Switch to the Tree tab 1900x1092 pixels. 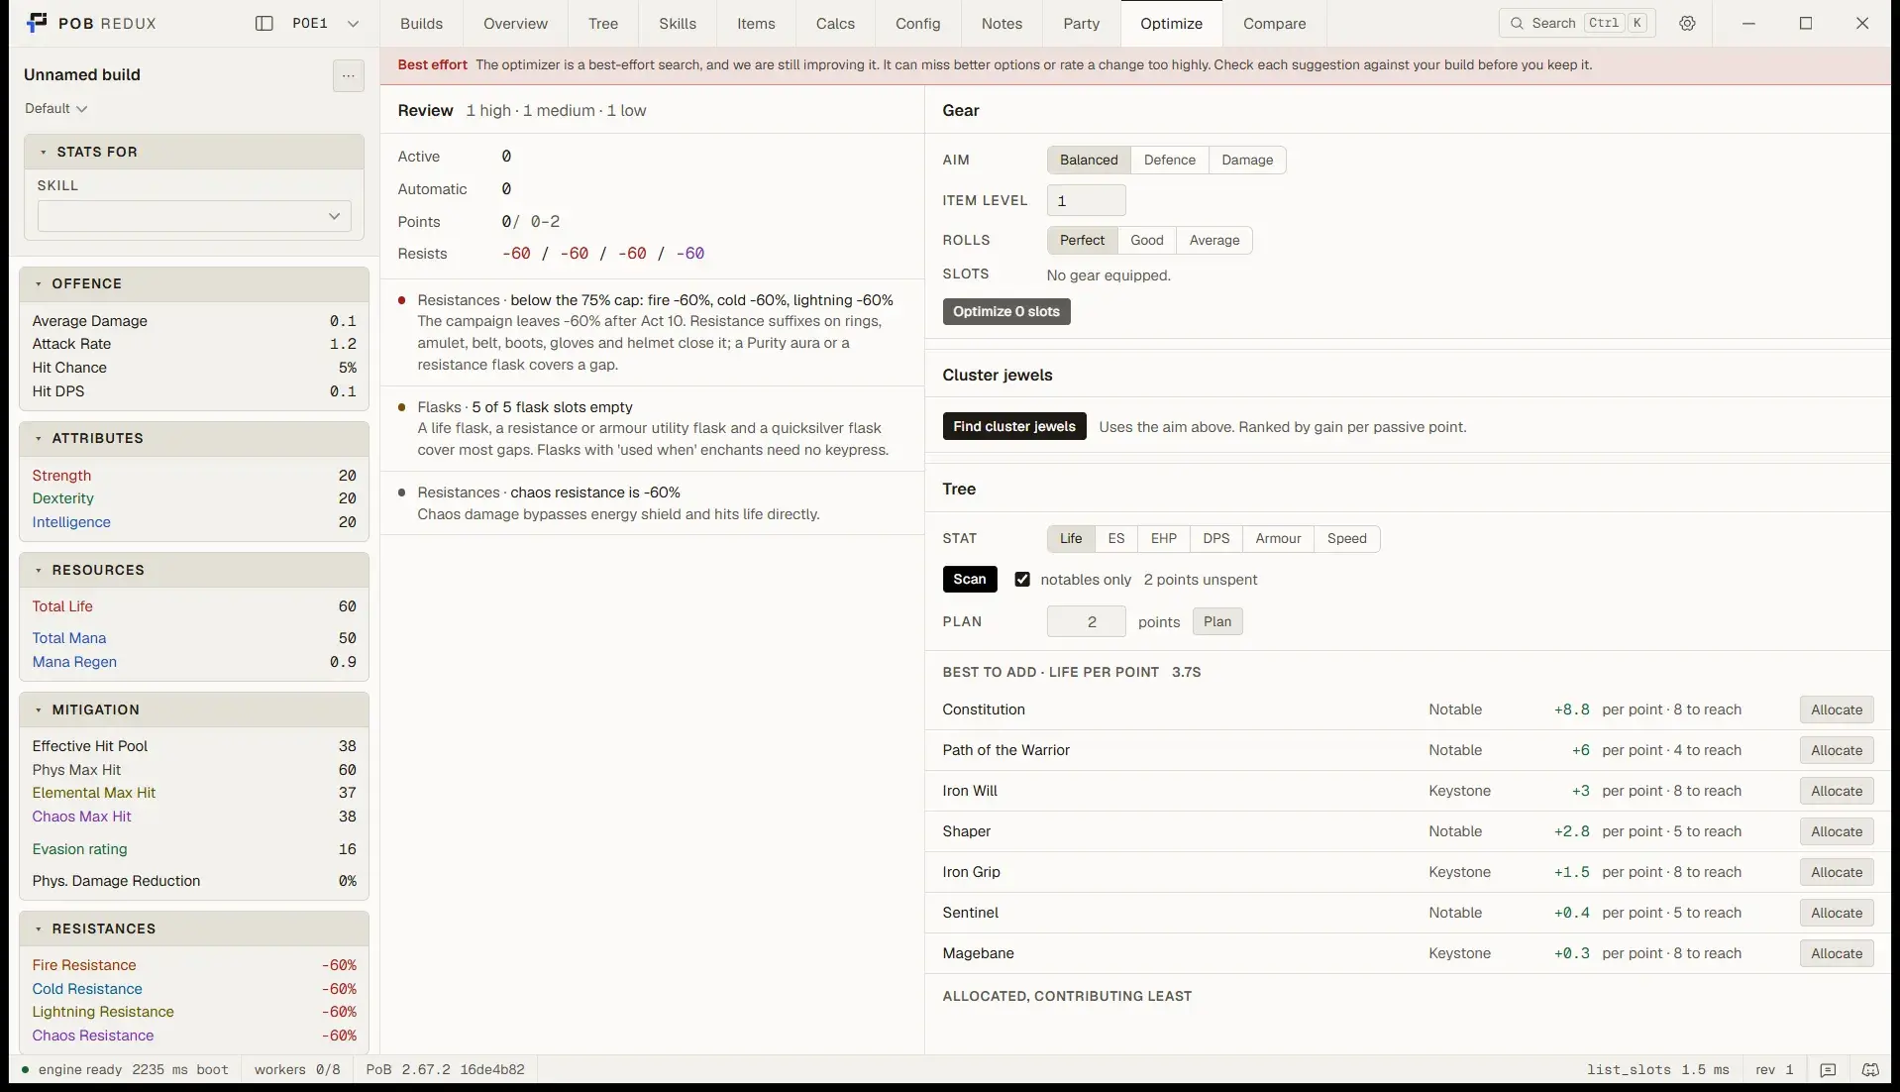click(x=602, y=23)
